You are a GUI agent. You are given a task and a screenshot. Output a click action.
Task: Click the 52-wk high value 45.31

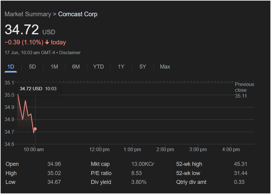pyautogui.click(x=241, y=164)
